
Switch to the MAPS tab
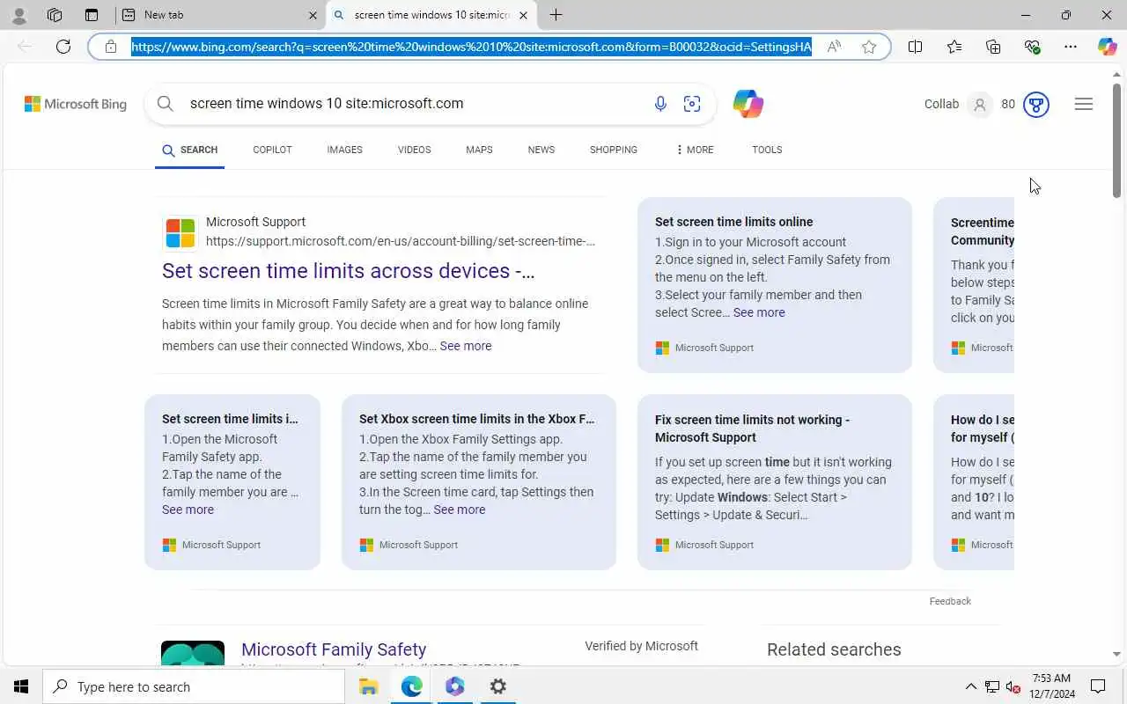click(x=479, y=150)
